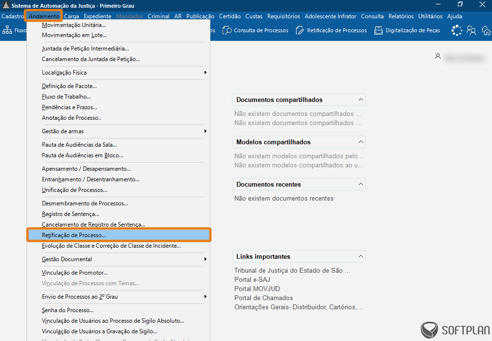Click the dotted circle loading icon
This screenshot has width=492, height=341.
tap(456, 30)
